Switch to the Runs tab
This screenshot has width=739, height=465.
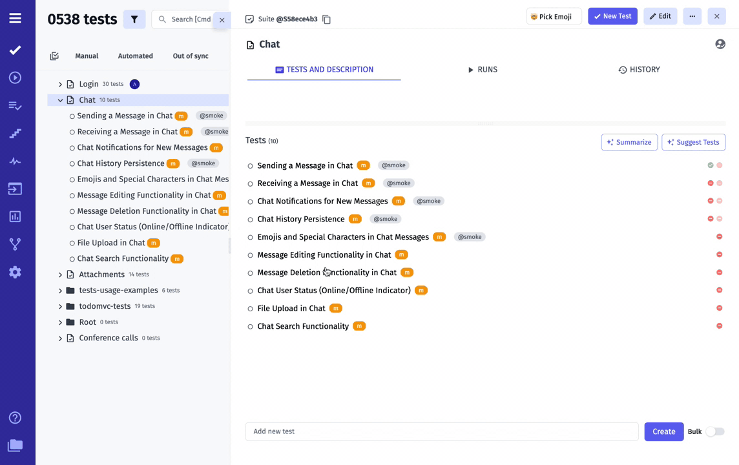click(483, 70)
